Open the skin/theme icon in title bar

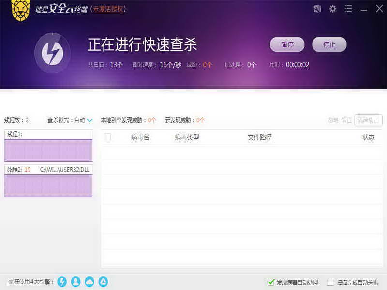[x=317, y=9]
